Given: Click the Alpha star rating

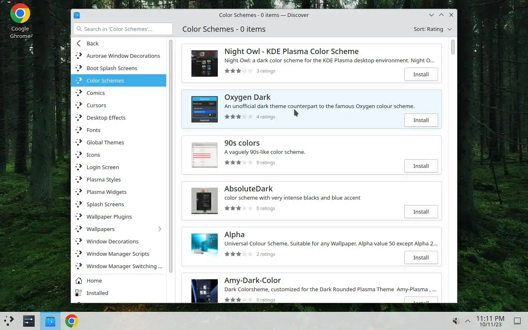Looking at the screenshot, I should coord(238,254).
